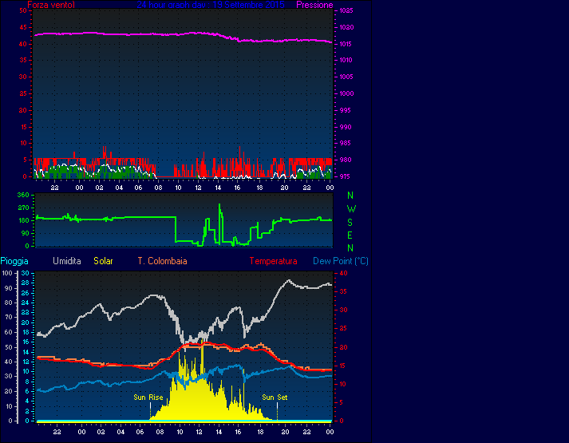The image size is (569, 443).
Task: Select the 995 pressure axis value
Action: [345, 110]
